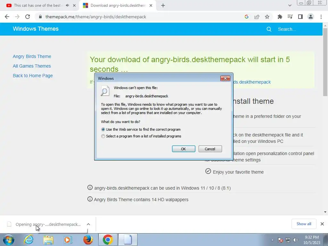Mute the YouTube tab speaker icon
This screenshot has height=246, width=328.
click(x=67, y=5)
